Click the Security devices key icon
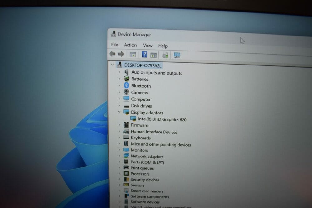The height and width of the screenshot is (208, 312). tap(126, 179)
